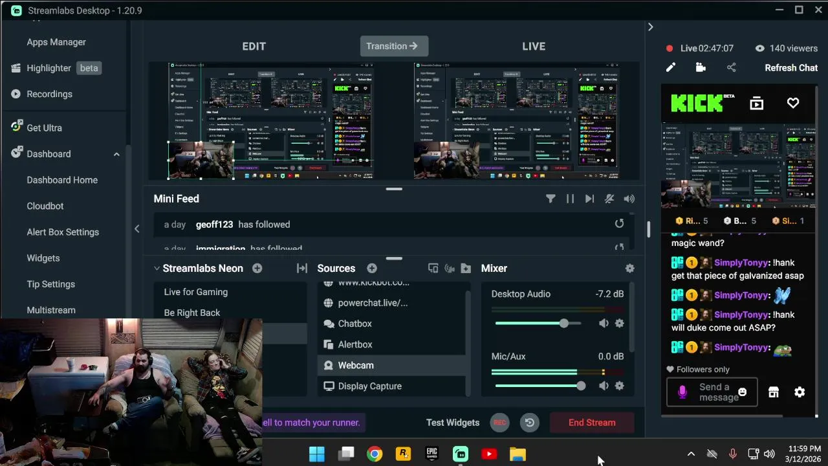Open Epic Games Launcher from the taskbar

[x=431, y=454]
